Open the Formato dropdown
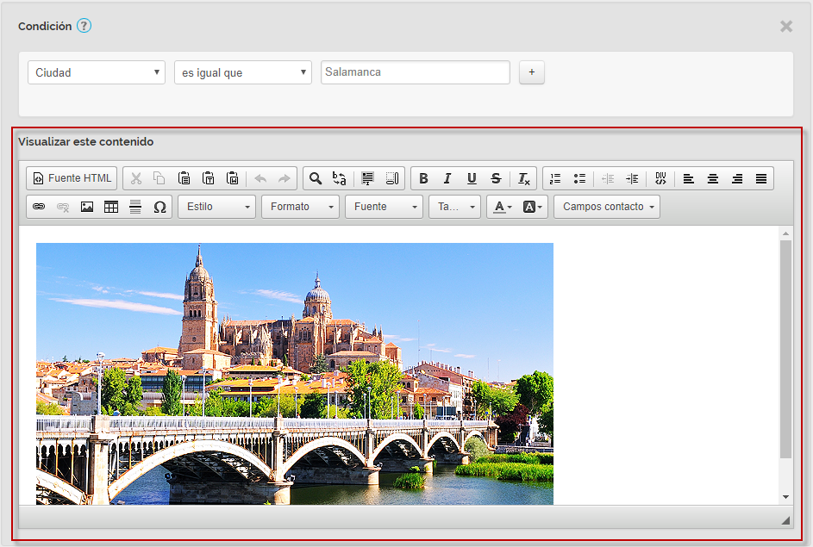The image size is (813, 547). click(x=300, y=207)
